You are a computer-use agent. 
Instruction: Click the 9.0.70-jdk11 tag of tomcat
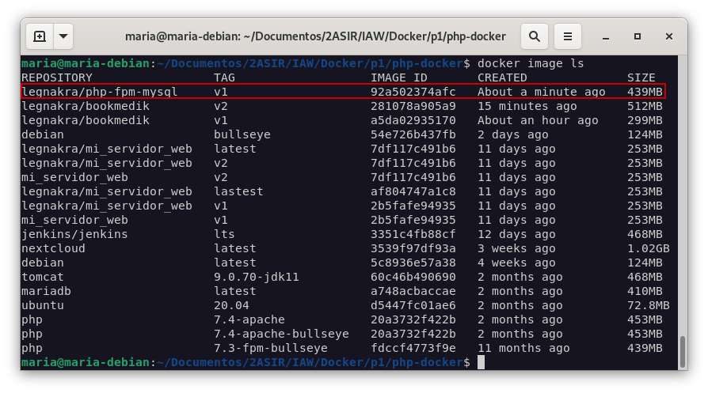coord(256,277)
